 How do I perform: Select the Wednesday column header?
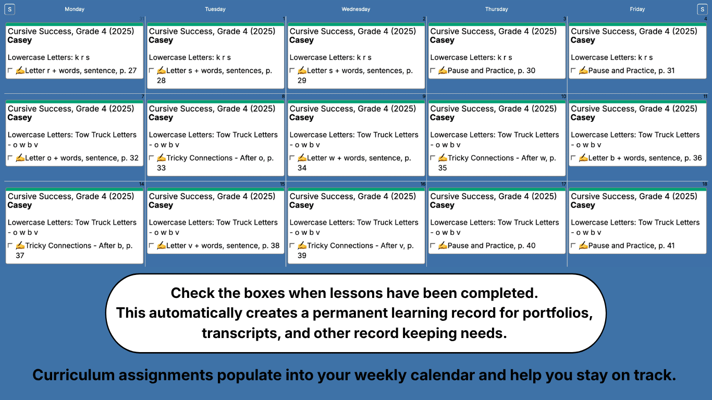click(x=356, y=9)
